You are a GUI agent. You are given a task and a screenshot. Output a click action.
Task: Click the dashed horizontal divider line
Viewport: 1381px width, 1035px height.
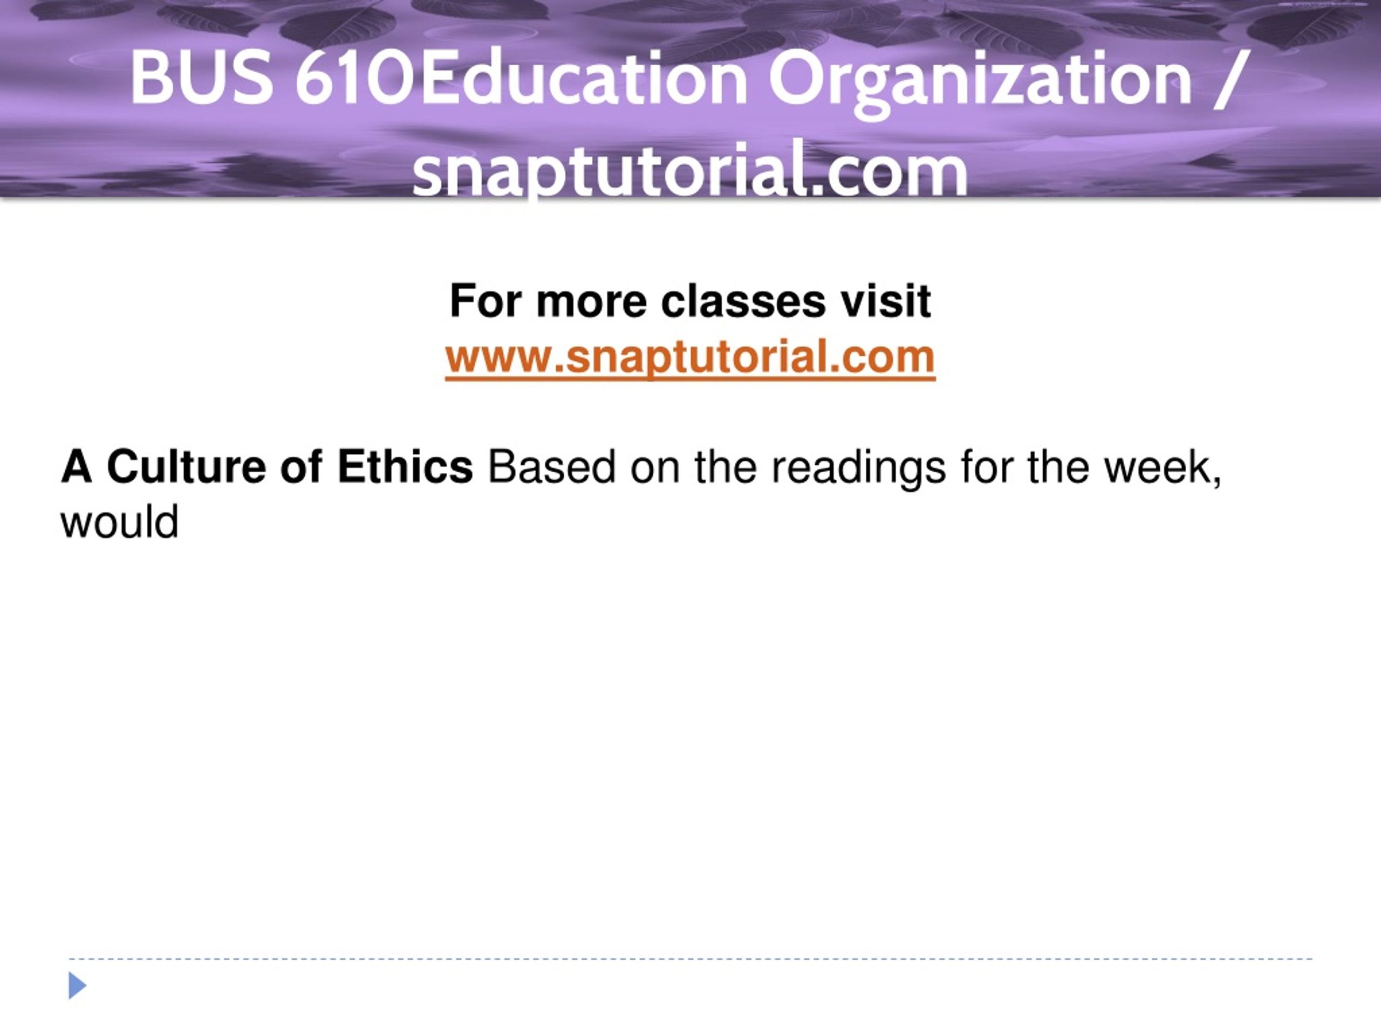tap(690, 959)
